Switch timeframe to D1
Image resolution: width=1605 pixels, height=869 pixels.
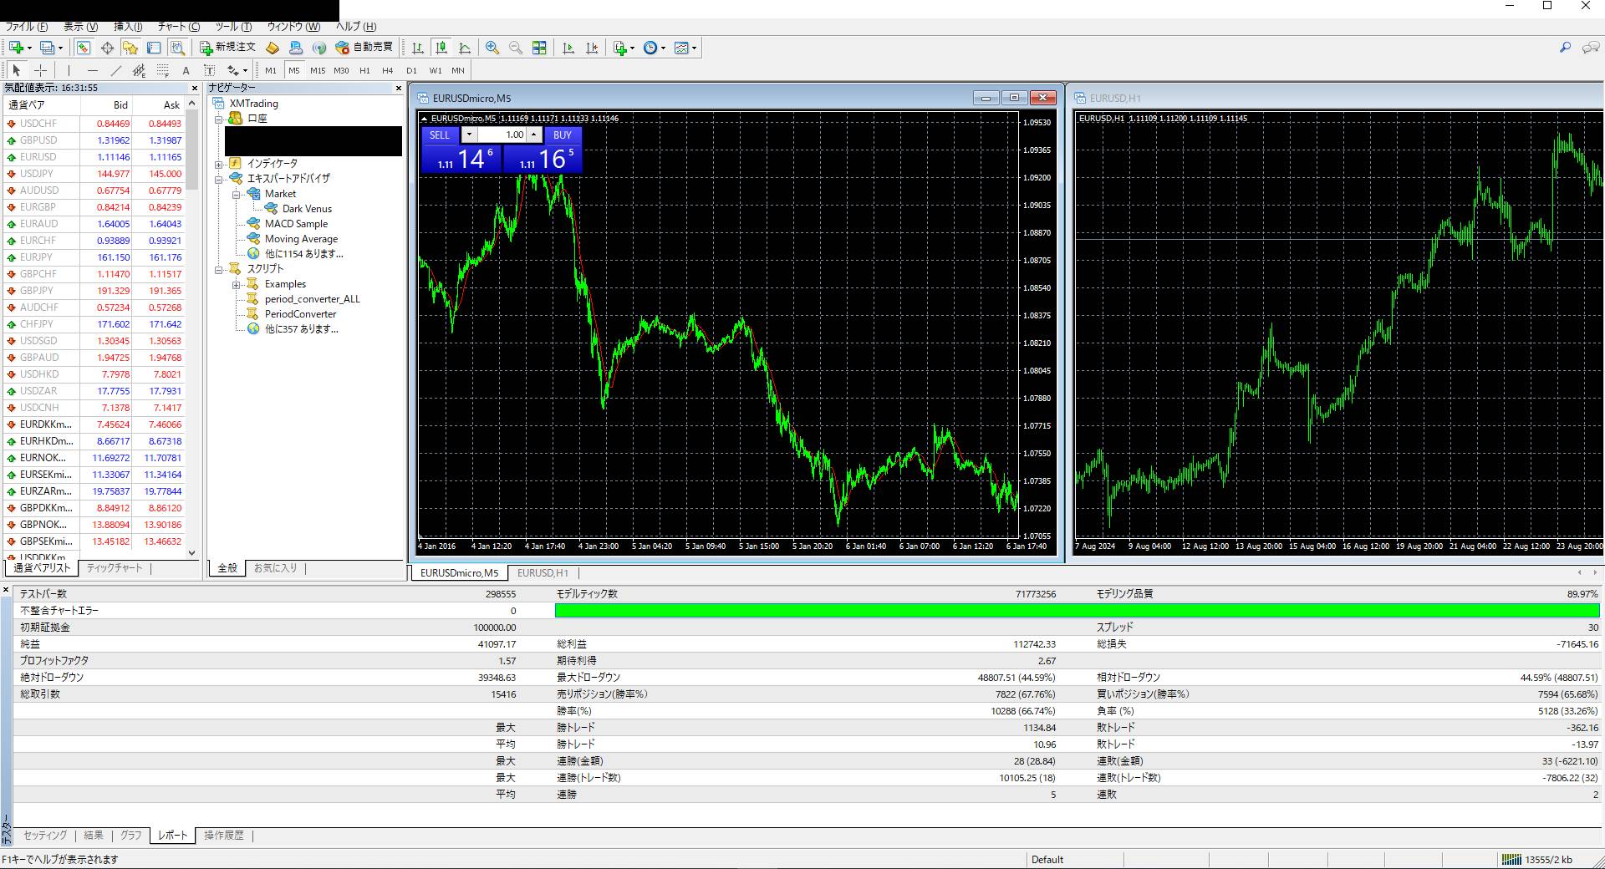[x=411, y=70]
